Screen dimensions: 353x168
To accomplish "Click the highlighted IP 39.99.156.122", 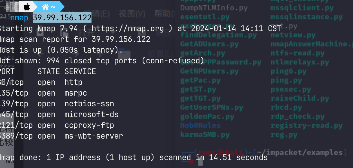I will tap(62, 18).
